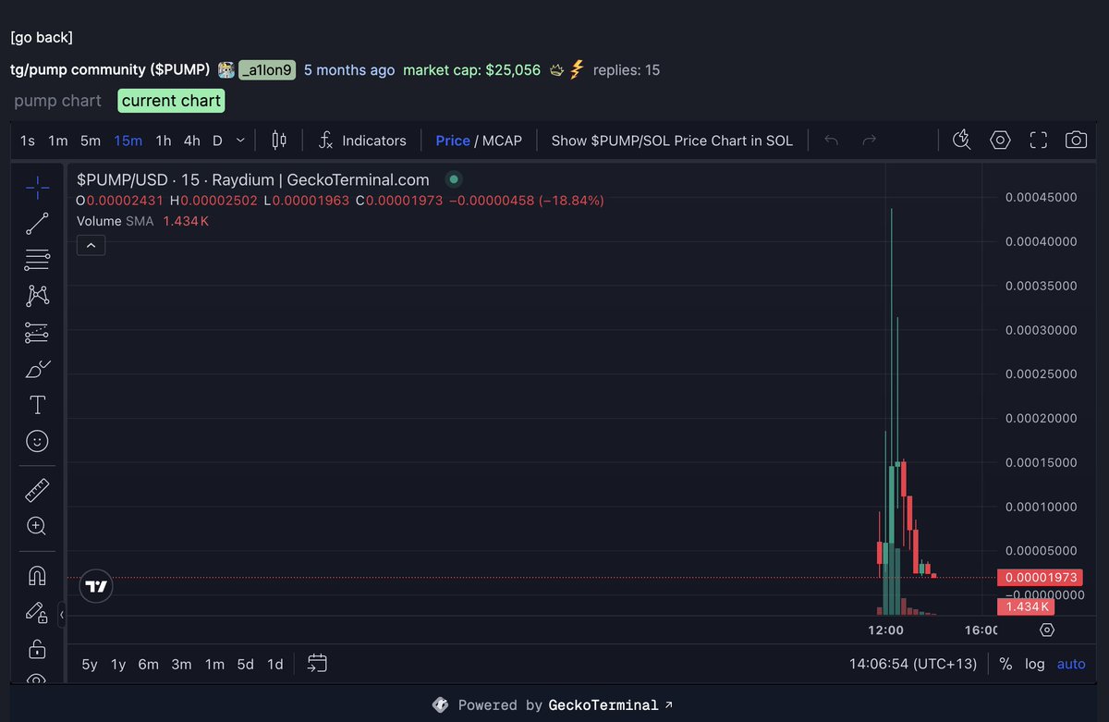Collapse the indicator legend chevron
1109x722 pixels.
91,245
